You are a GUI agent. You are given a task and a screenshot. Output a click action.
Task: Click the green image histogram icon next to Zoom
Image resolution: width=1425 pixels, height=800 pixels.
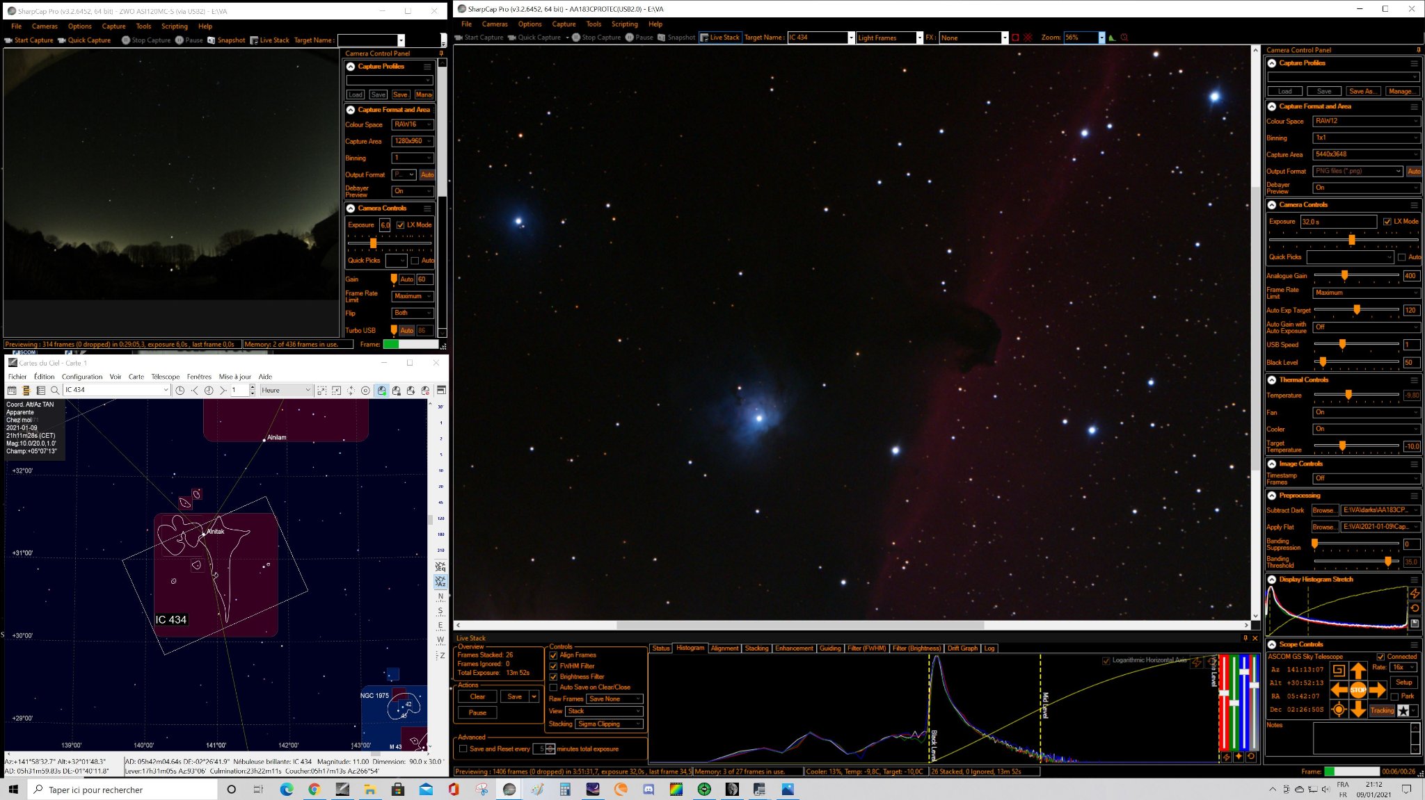pyautogui.click(x=1112, y=38)
